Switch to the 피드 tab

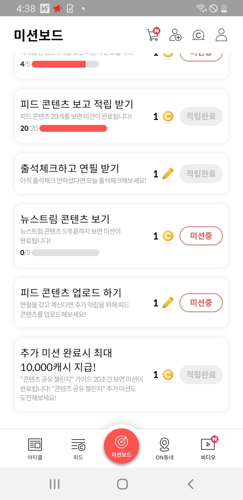(x=78, y=448)
